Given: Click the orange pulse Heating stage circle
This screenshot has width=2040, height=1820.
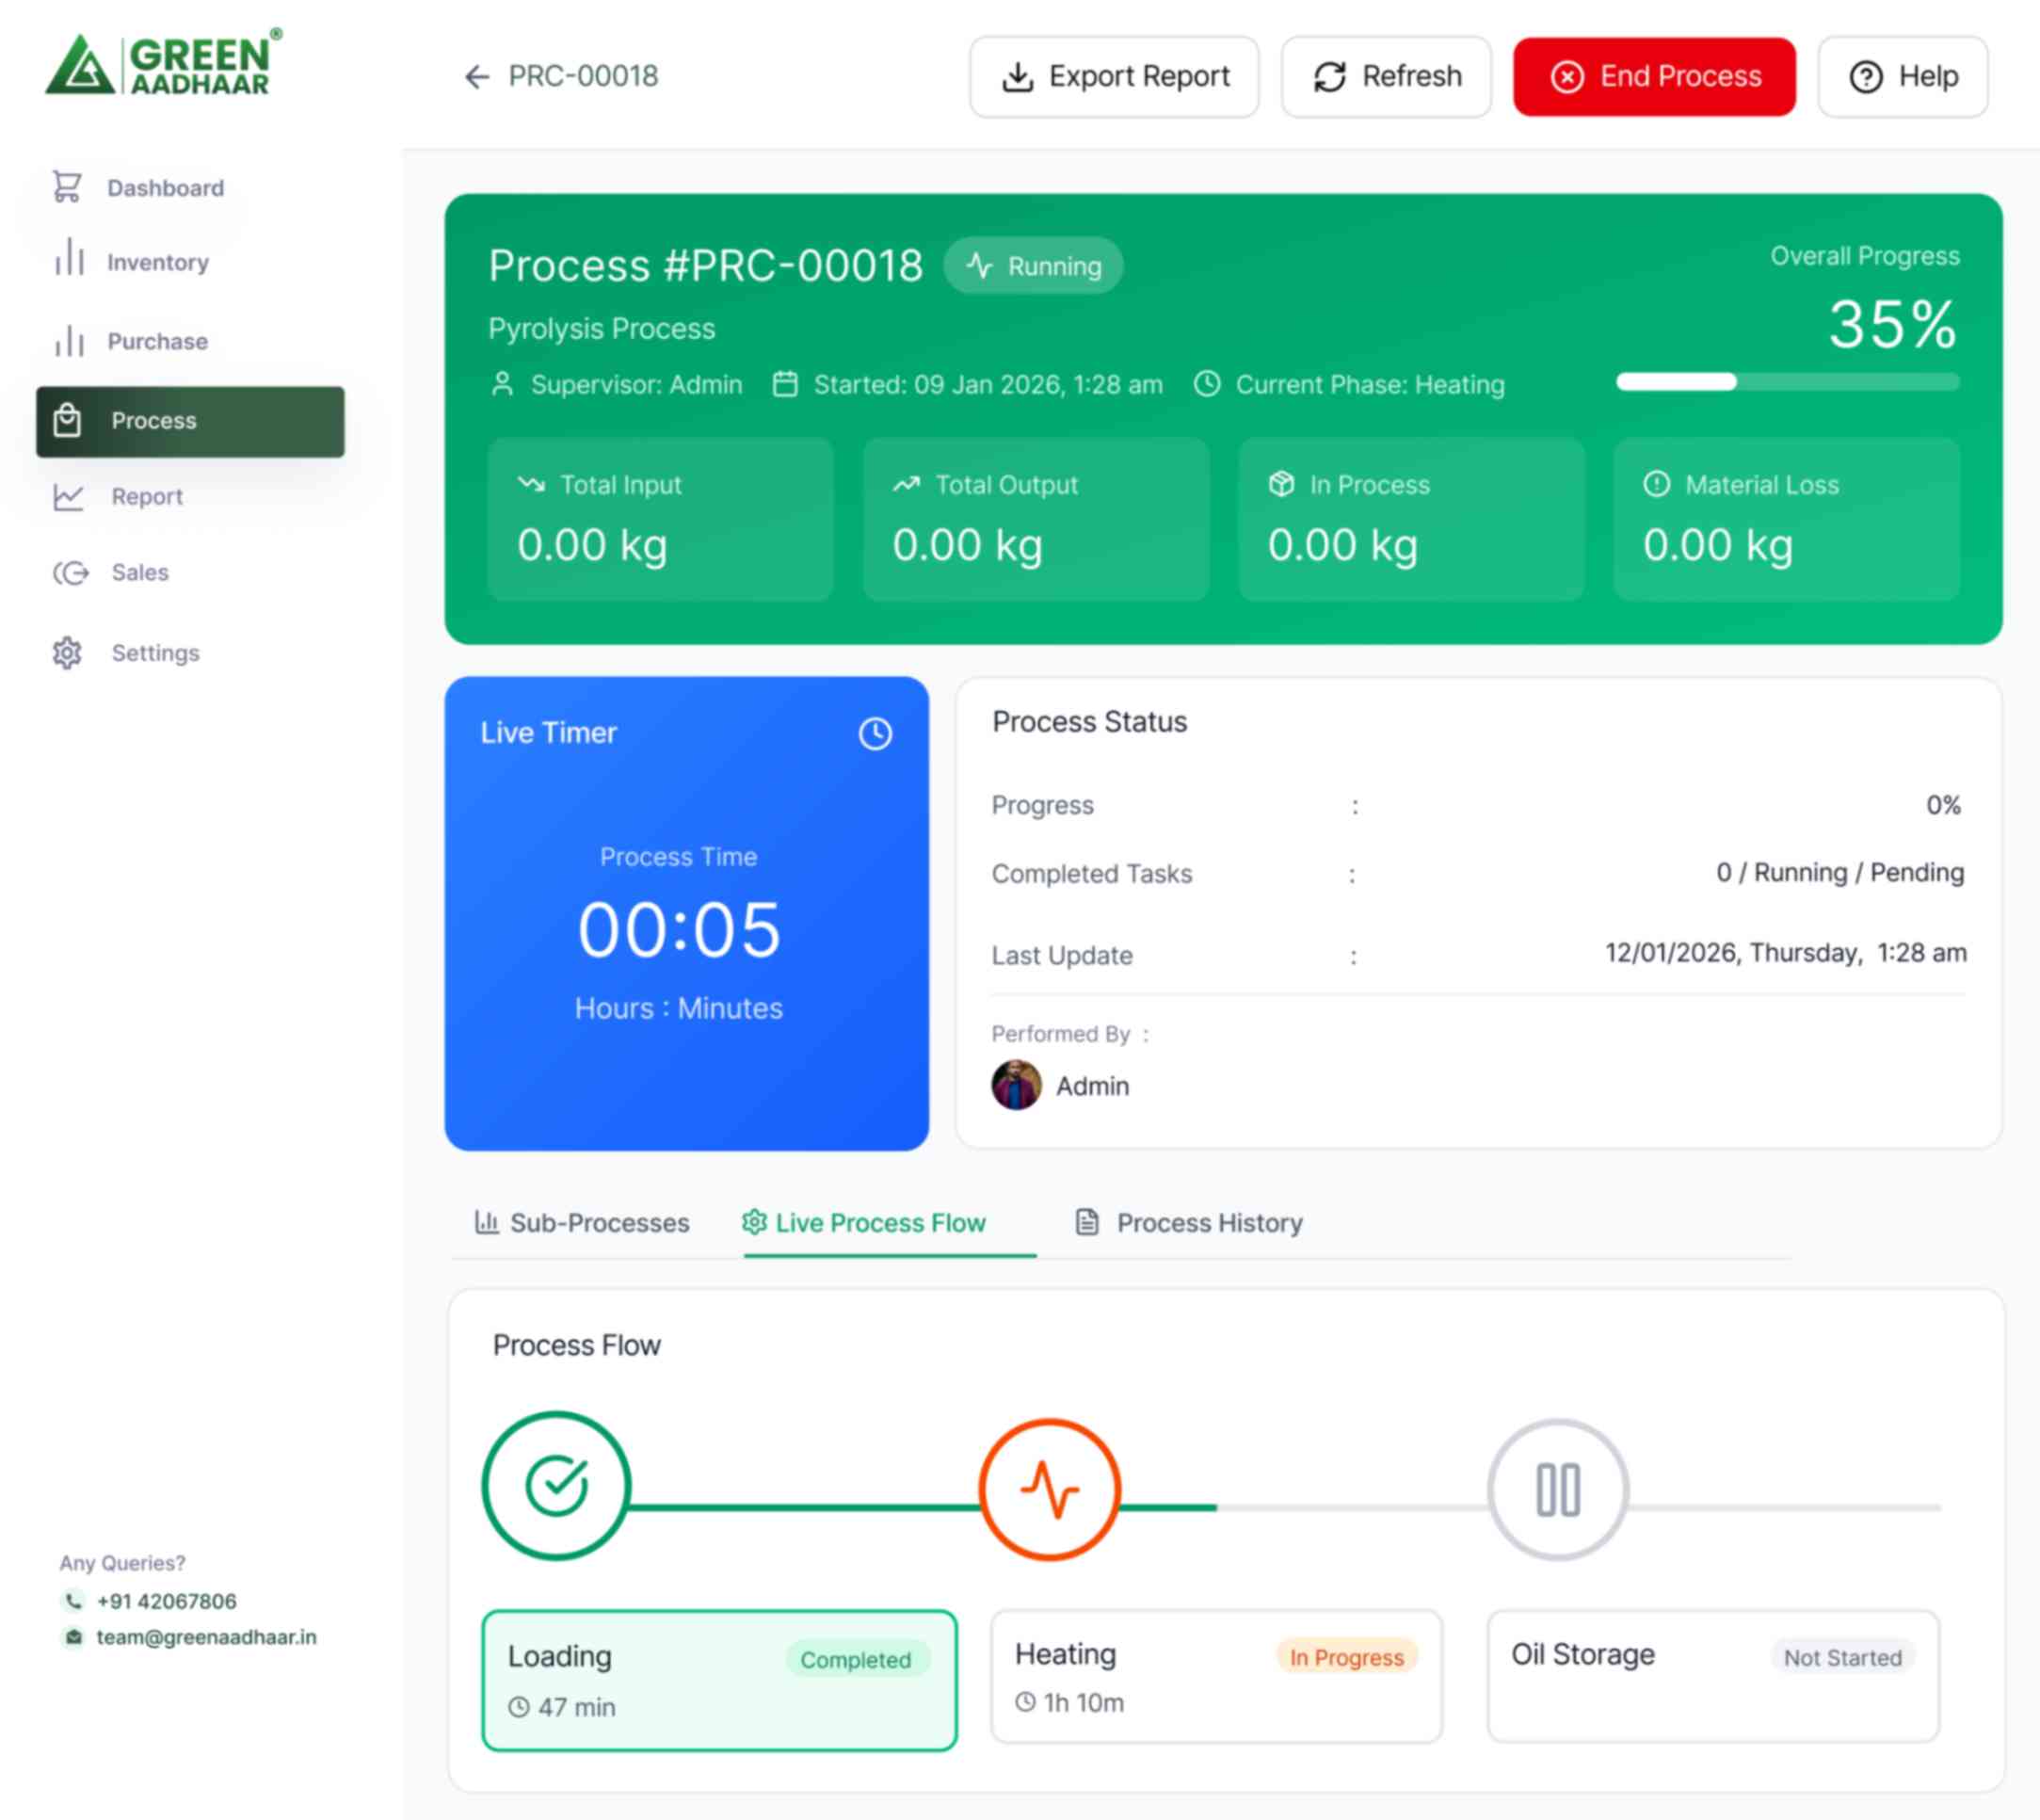Looking at the screenshot, I should pos(1050,1489).
